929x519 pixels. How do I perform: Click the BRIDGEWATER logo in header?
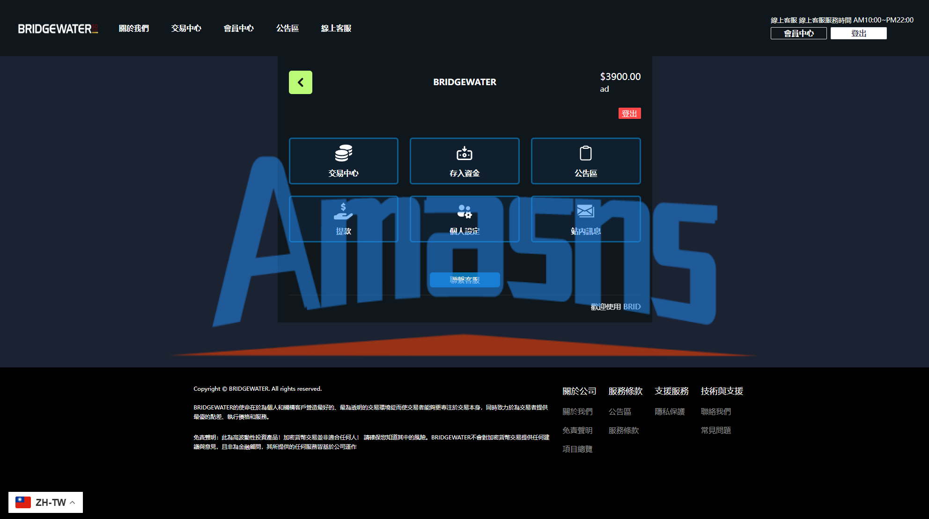point(58,29)
